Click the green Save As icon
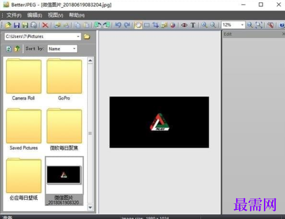 pos(25,25)
